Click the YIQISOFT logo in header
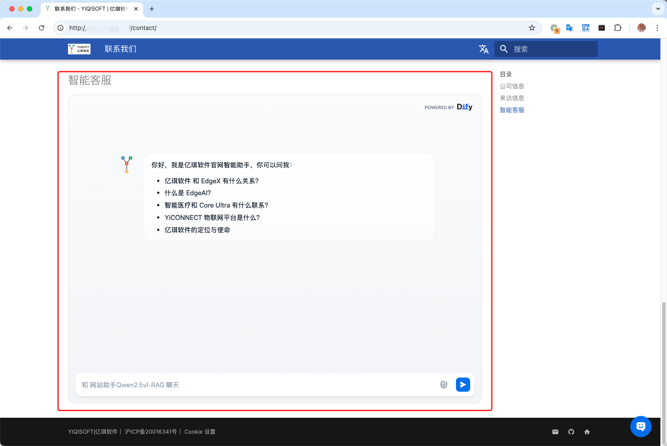The height and width of the screenshot is (446, 667). [79, 49]
